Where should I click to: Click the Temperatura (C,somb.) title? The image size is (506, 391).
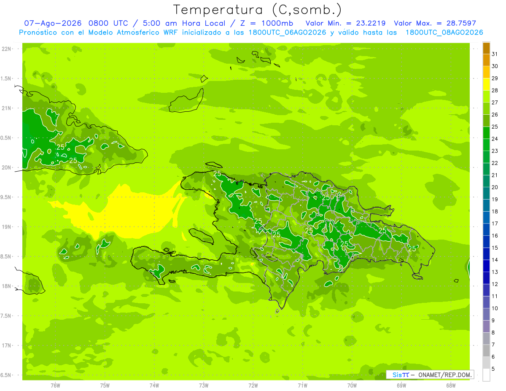point(258,10)
